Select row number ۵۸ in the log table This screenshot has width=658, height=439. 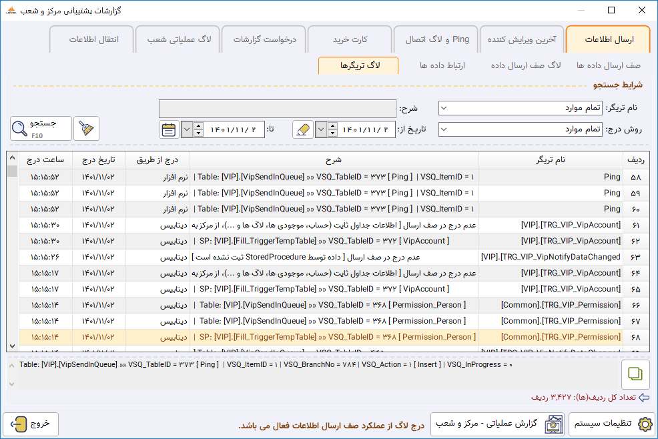334,177
